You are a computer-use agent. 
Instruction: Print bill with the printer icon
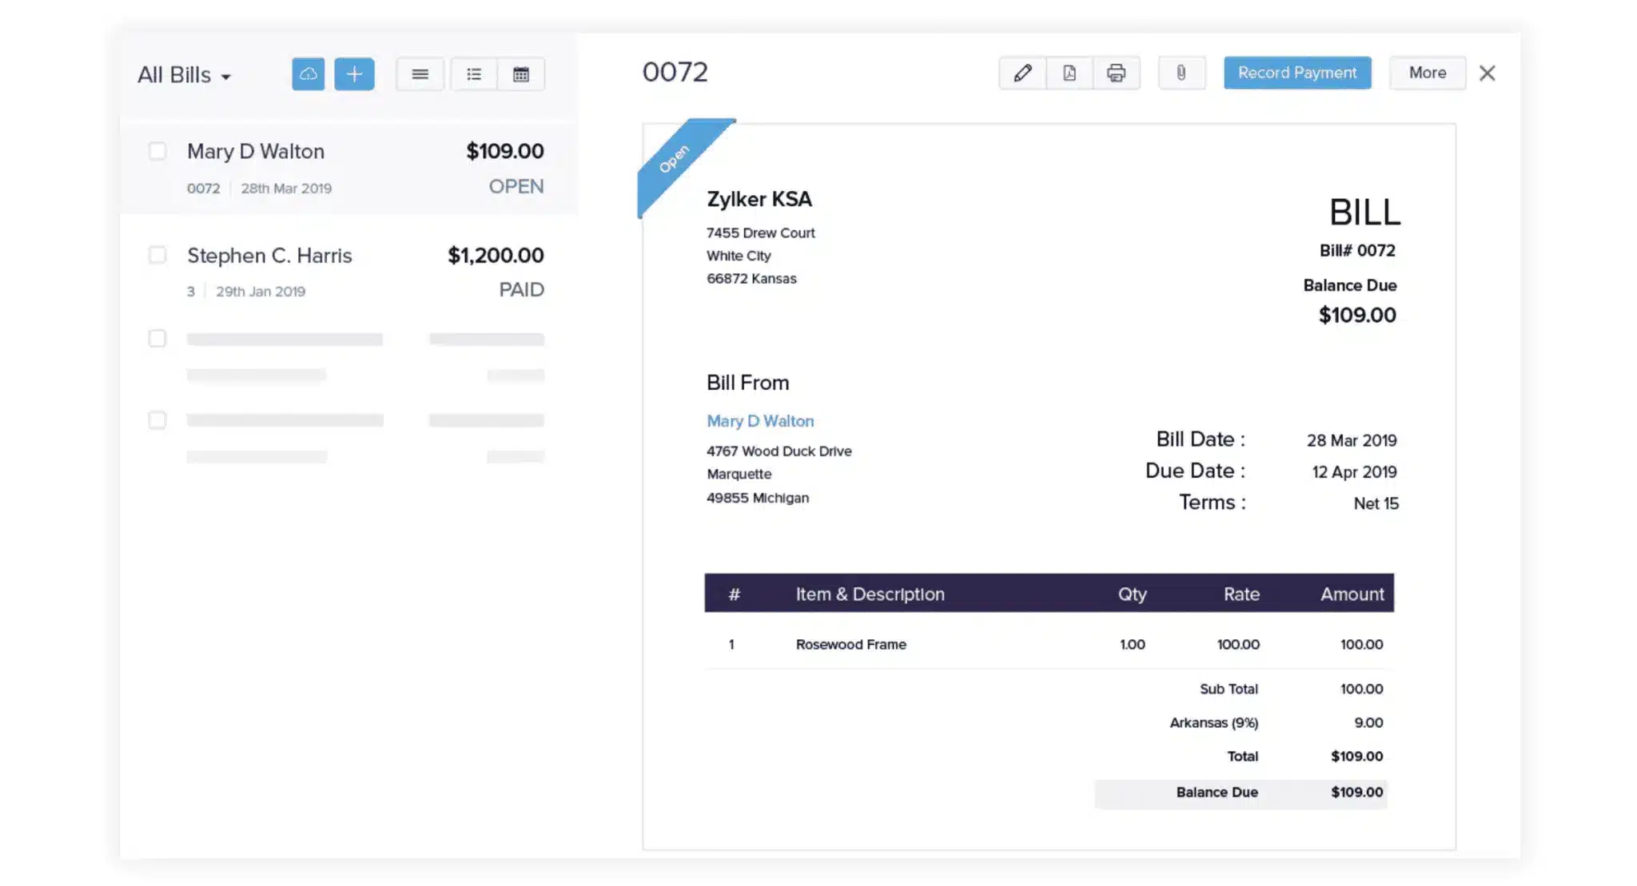(1116, 73)
